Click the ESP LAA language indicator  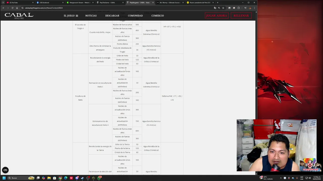(302, 178)
